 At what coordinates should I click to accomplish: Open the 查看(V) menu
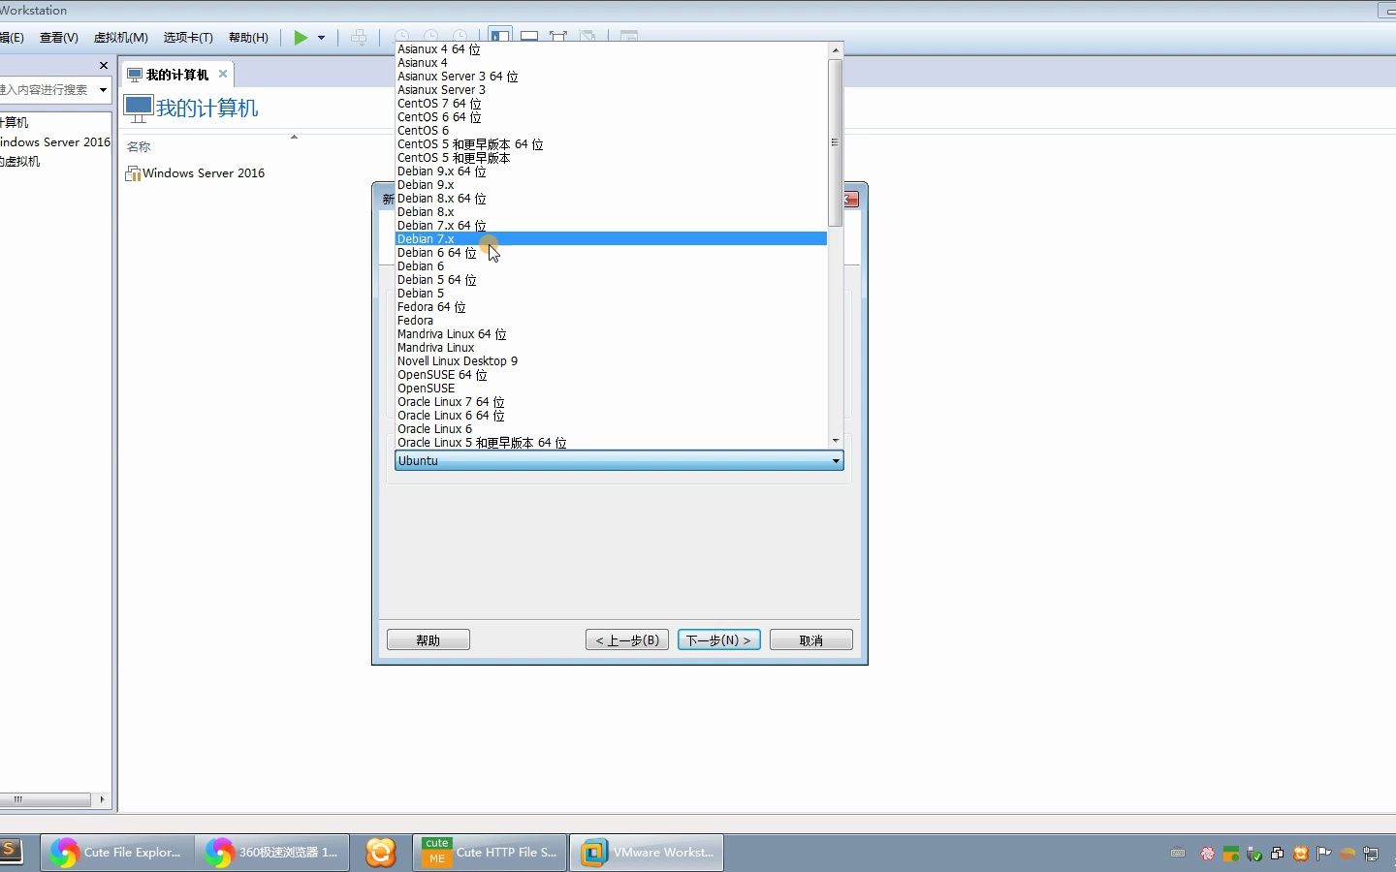click(58, 38)
